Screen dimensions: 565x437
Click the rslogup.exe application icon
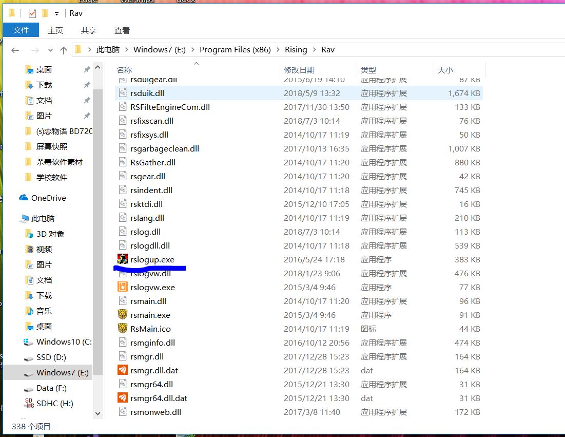point(123,259)
